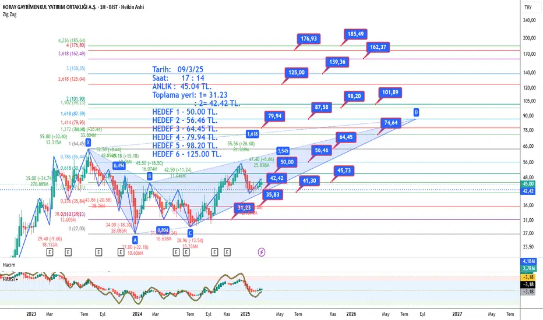Click the 2024 label on time axis

[137, 314]
